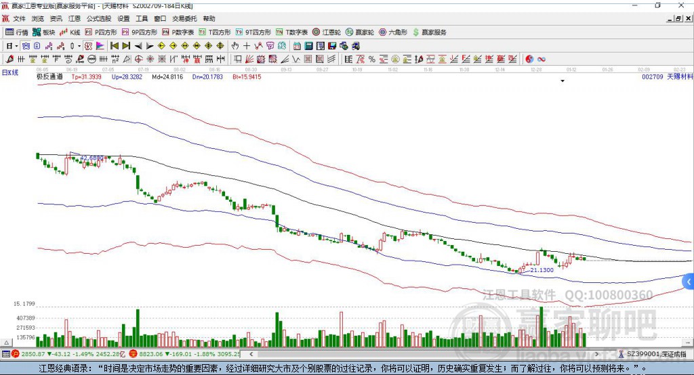Image resolution: width=694 pixels, height=375 pixels.
Task: Expand the candlestick style dropdown arrow
Action: (79, 46)
